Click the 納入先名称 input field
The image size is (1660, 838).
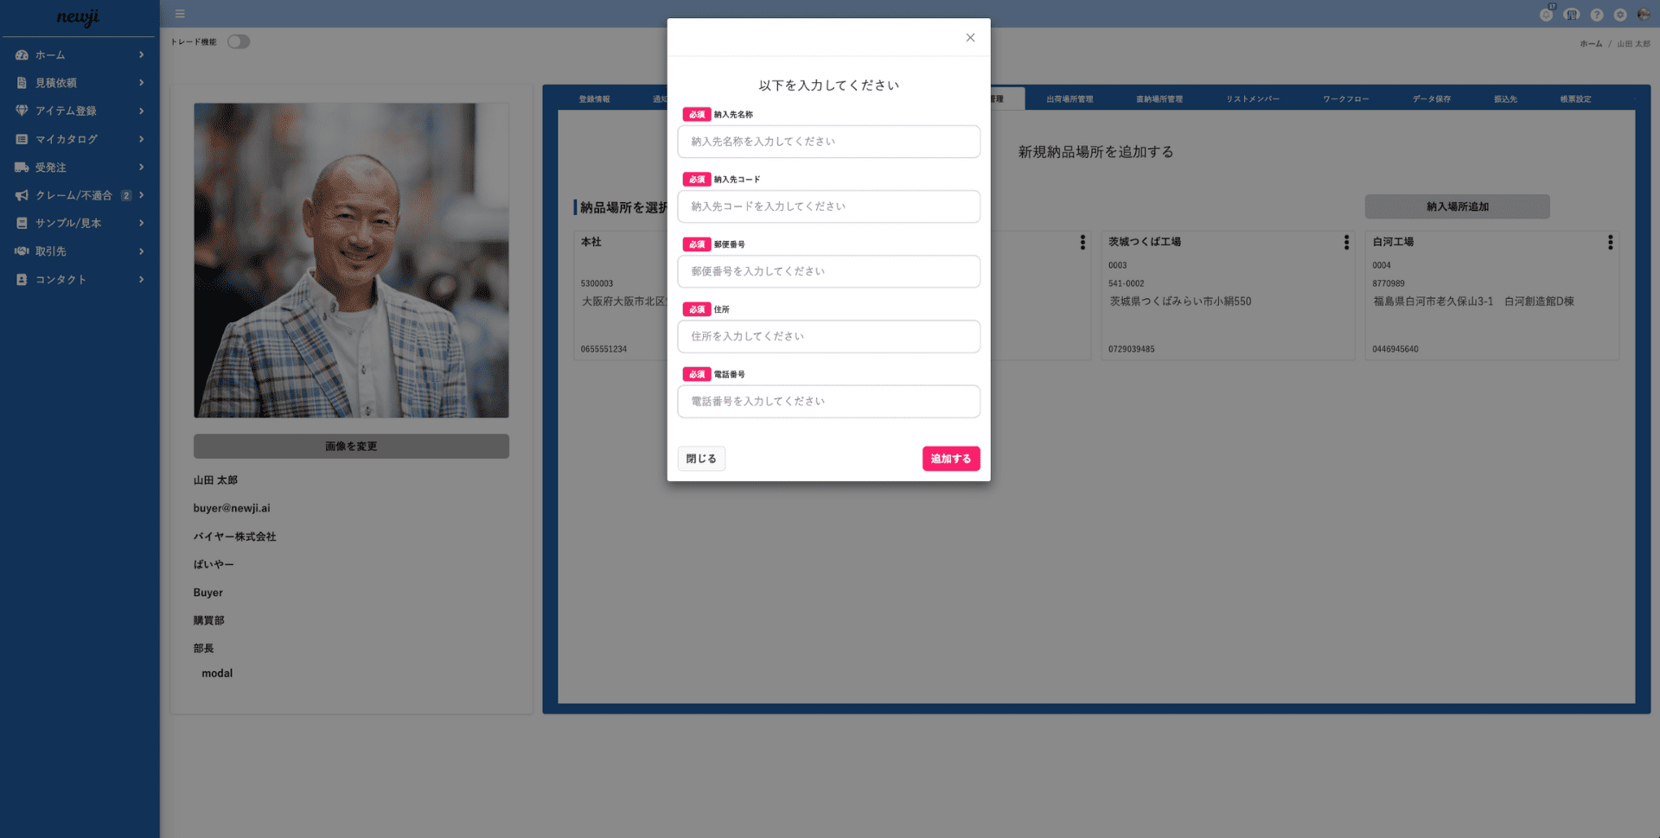pyautogui.click(x=828, y=142)
